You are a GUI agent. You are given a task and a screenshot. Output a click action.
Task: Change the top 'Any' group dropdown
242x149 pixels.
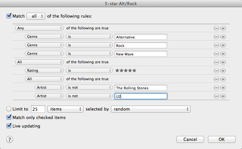click(39, 28)
